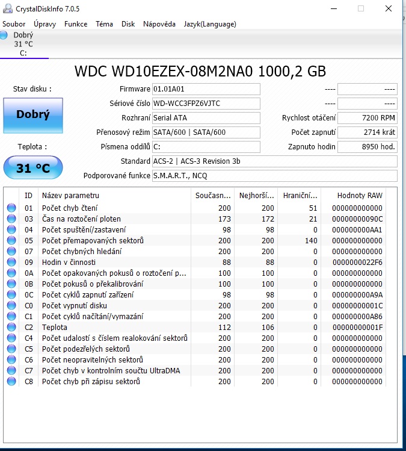Click the Písmena oddílů field C:

click(x=206, y=147)
